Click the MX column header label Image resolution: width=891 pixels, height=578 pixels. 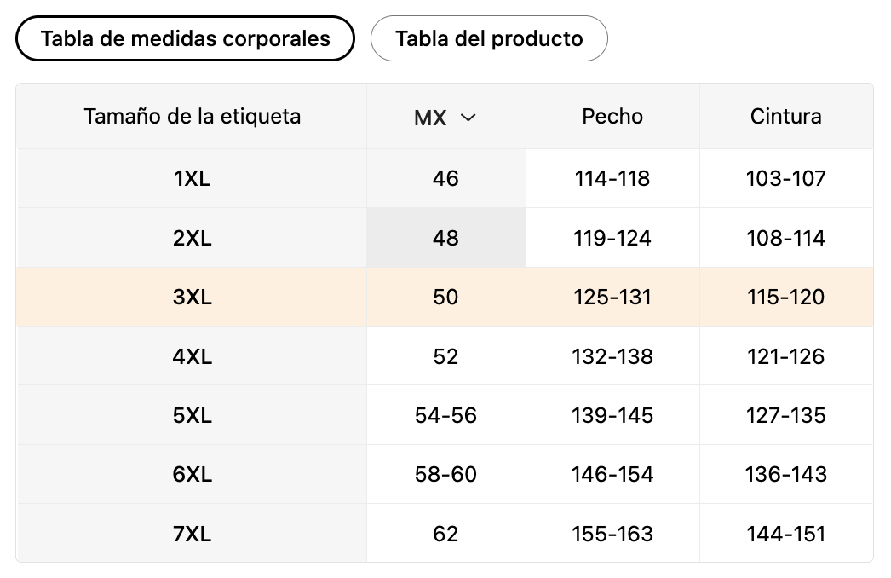point(430,118)
